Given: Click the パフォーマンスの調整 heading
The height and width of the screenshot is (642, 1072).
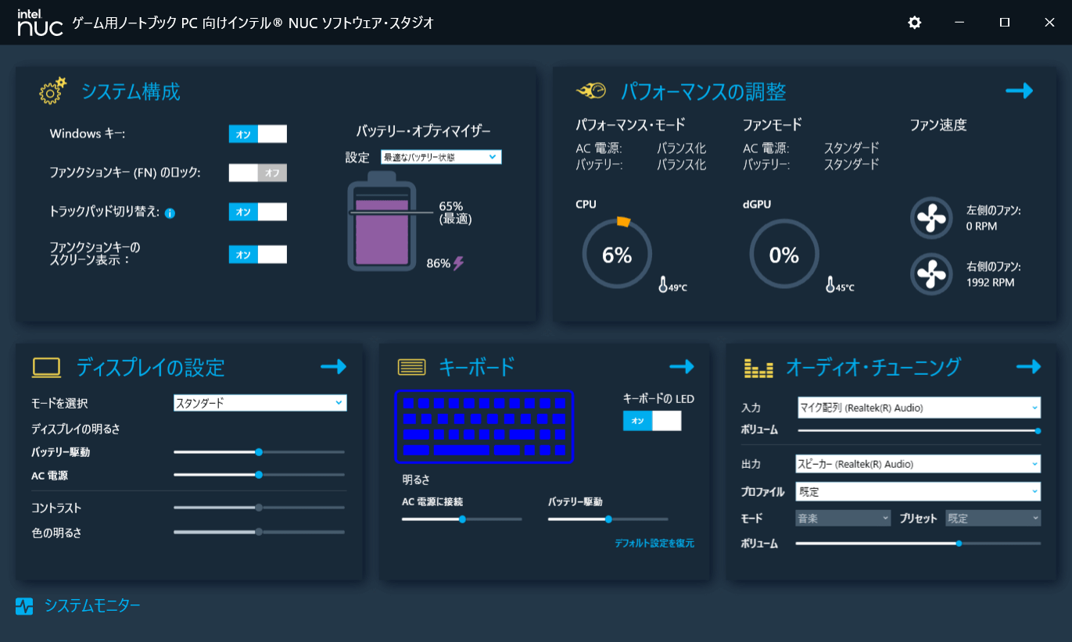Looking at the screenshot, I should [703, 91].
